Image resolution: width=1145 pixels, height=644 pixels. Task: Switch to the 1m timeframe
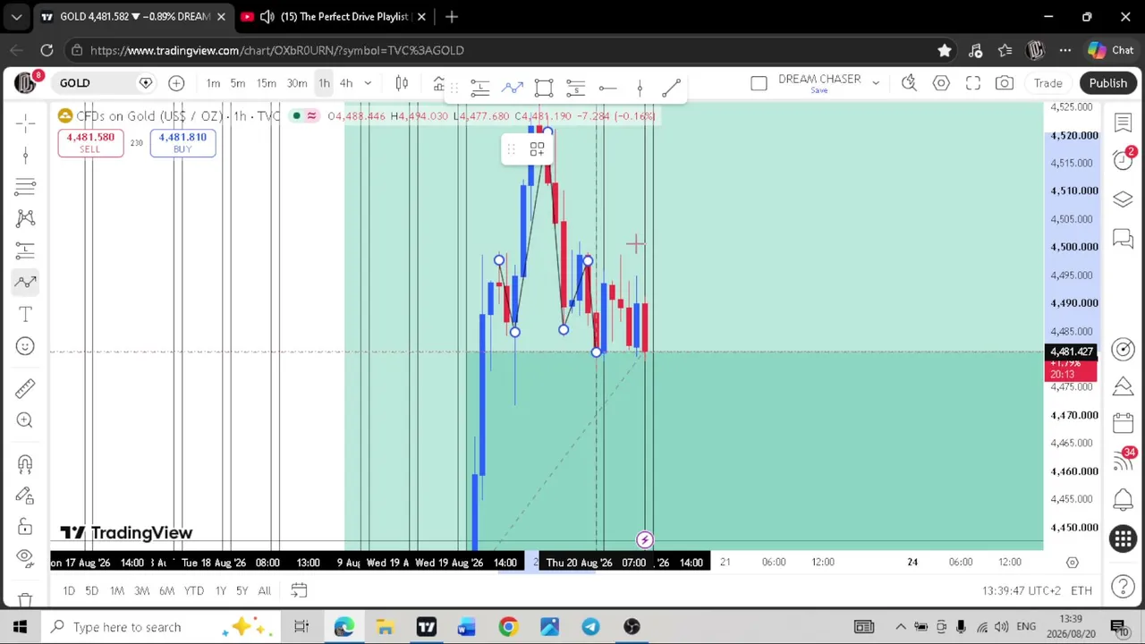(213, 83)
